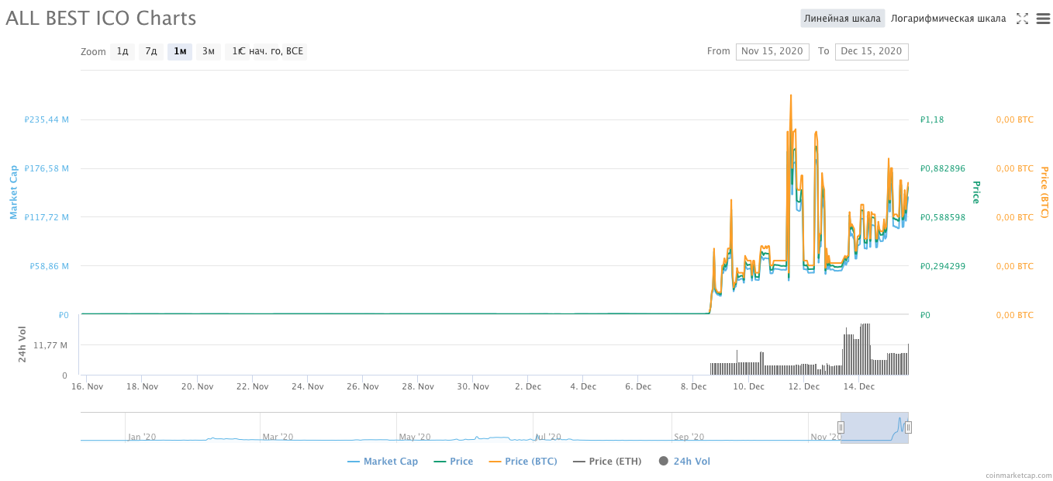Click the To date field
This screenshot has height=481, width=1053.
[x=871, y=51]
